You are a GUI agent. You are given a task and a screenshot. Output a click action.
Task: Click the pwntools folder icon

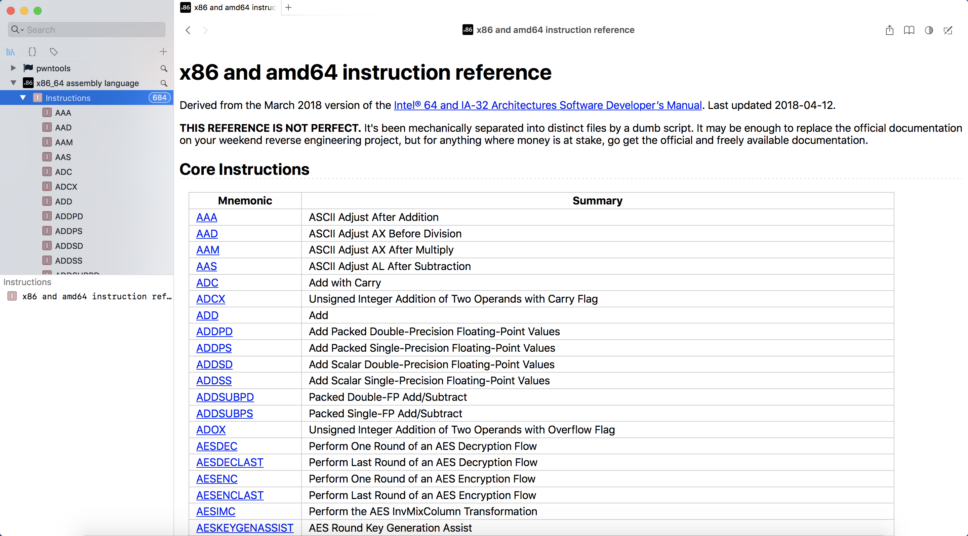click(x=28, y=67)
